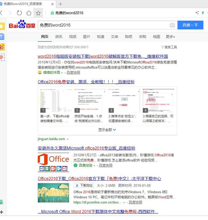
Task: Expand dl.pconline.com.cn URL dropdown arrow
Action: click(124, 203)
